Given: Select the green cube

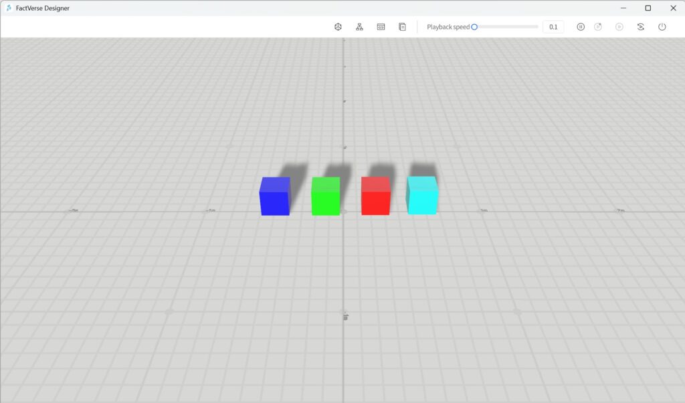Looking at the screenshot, I should coord(325,196).
